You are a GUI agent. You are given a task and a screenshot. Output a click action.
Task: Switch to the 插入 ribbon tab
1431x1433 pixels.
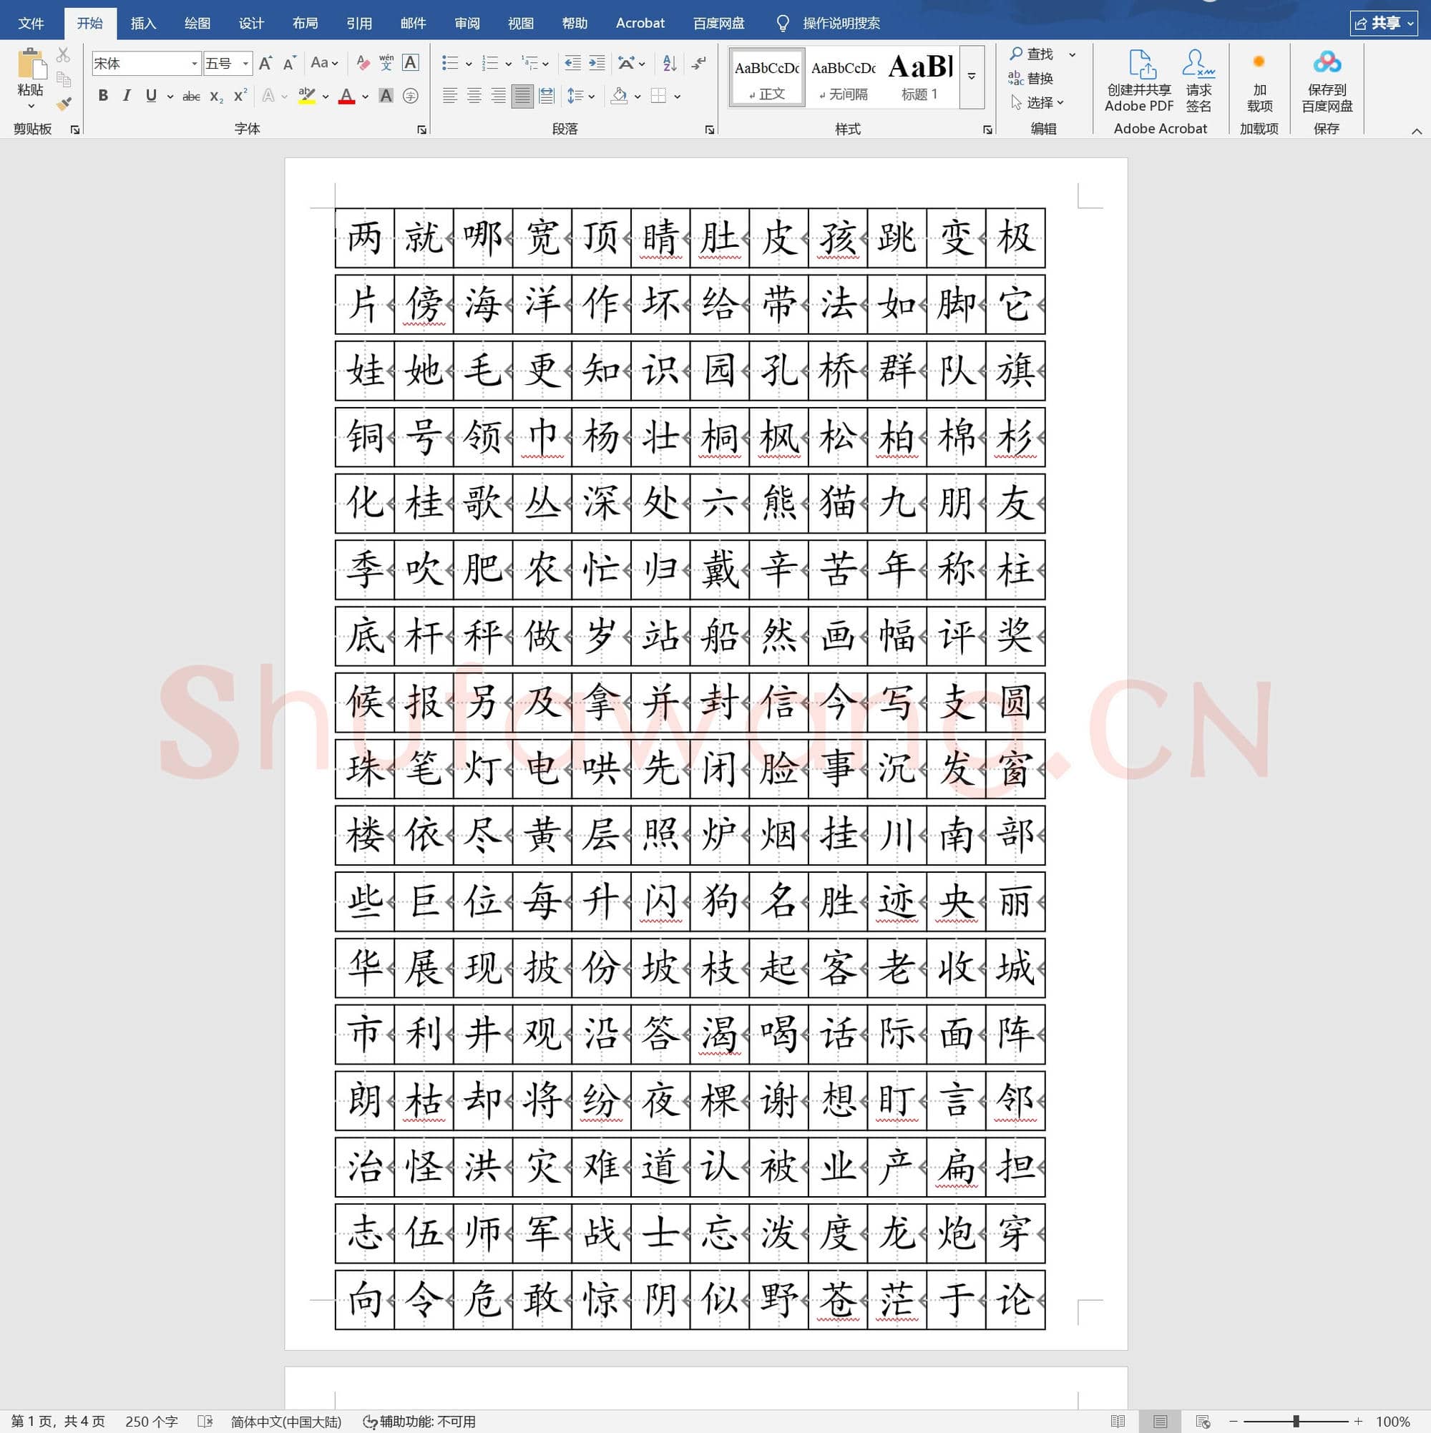click(x=142, y=22)
